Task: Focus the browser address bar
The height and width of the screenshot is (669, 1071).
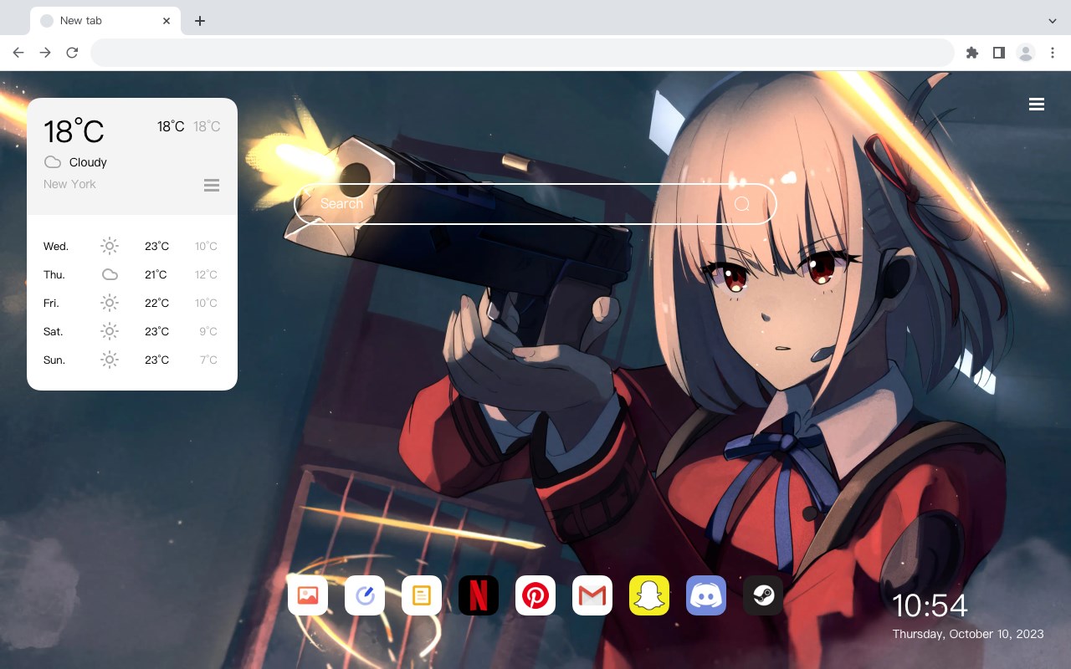Action: coord(522,53)
